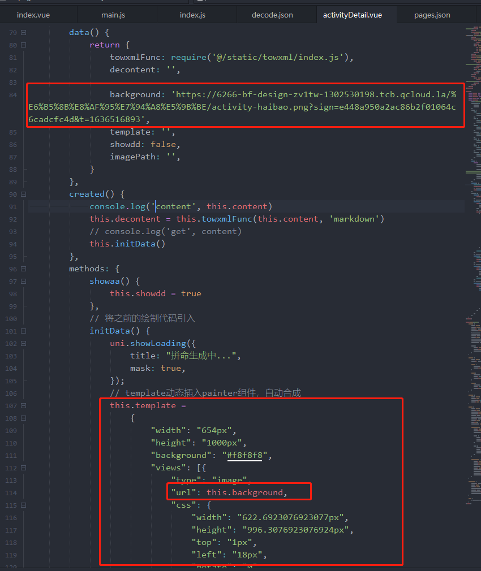481x571 pixels.
Task: Click the title "拼命生成中..." string
Action: pos(201,356)
